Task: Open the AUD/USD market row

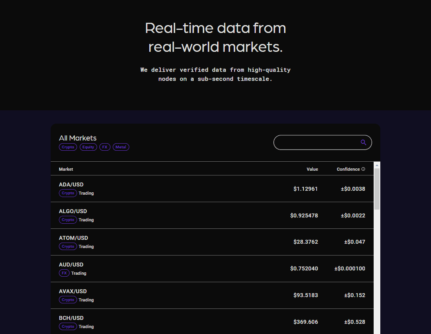Action: coord(212,268)
